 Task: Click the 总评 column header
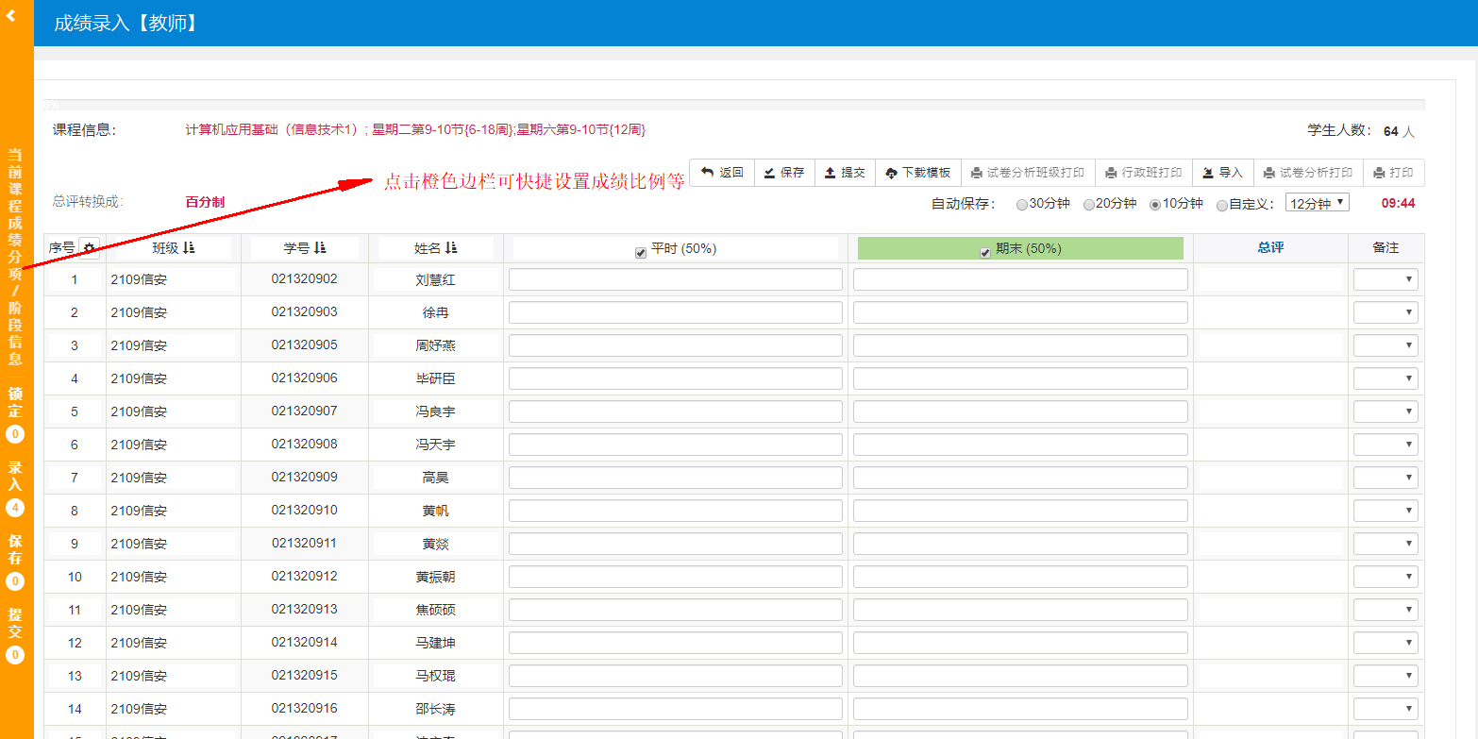click(x=1270, y=247)
